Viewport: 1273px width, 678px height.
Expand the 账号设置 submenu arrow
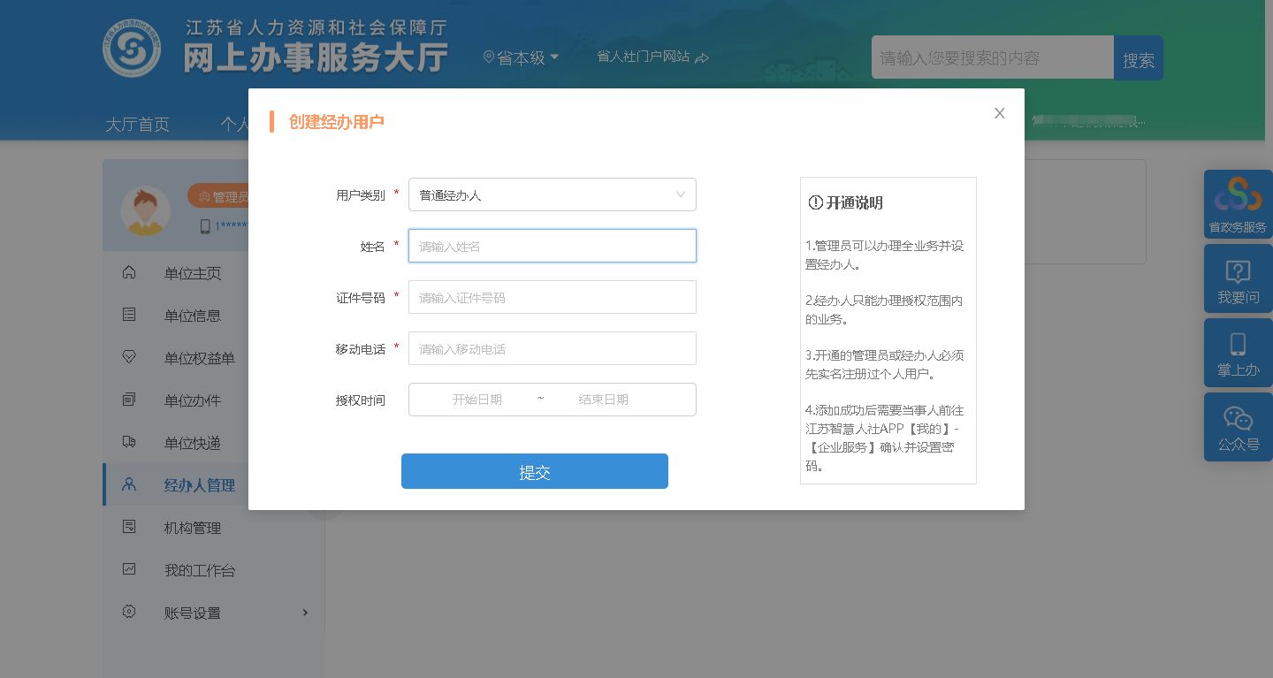tap(306, 613)
